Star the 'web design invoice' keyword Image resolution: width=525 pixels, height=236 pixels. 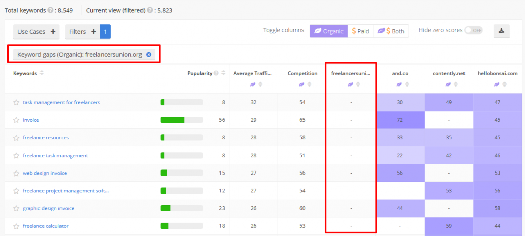pyautogui.click(x=16, y=173)
